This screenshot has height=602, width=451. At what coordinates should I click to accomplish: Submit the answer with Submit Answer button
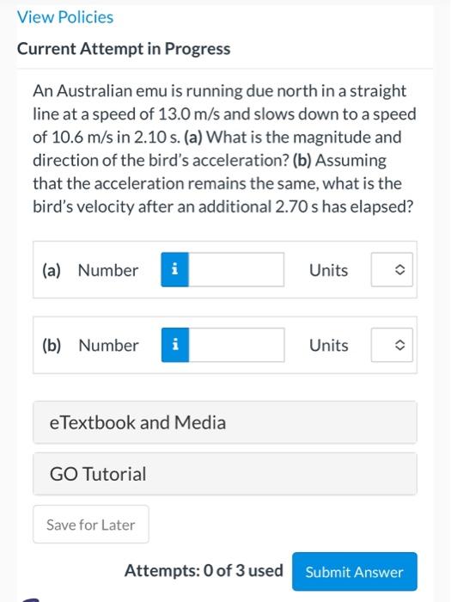(354, 572)
